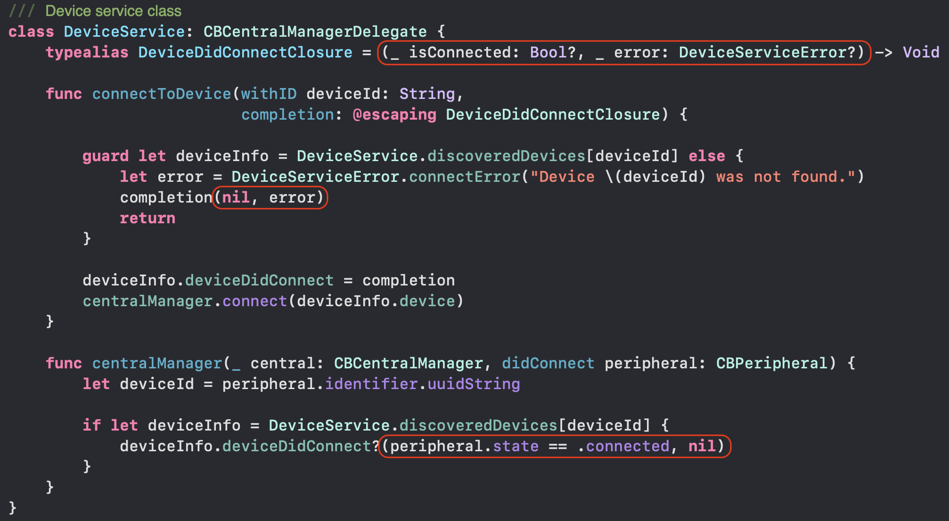
Task: Click the circled nil in completion call
Action: coord(236,197)
